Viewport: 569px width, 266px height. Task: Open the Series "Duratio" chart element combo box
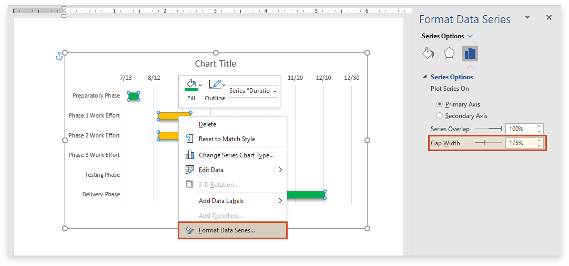point(253,91)
